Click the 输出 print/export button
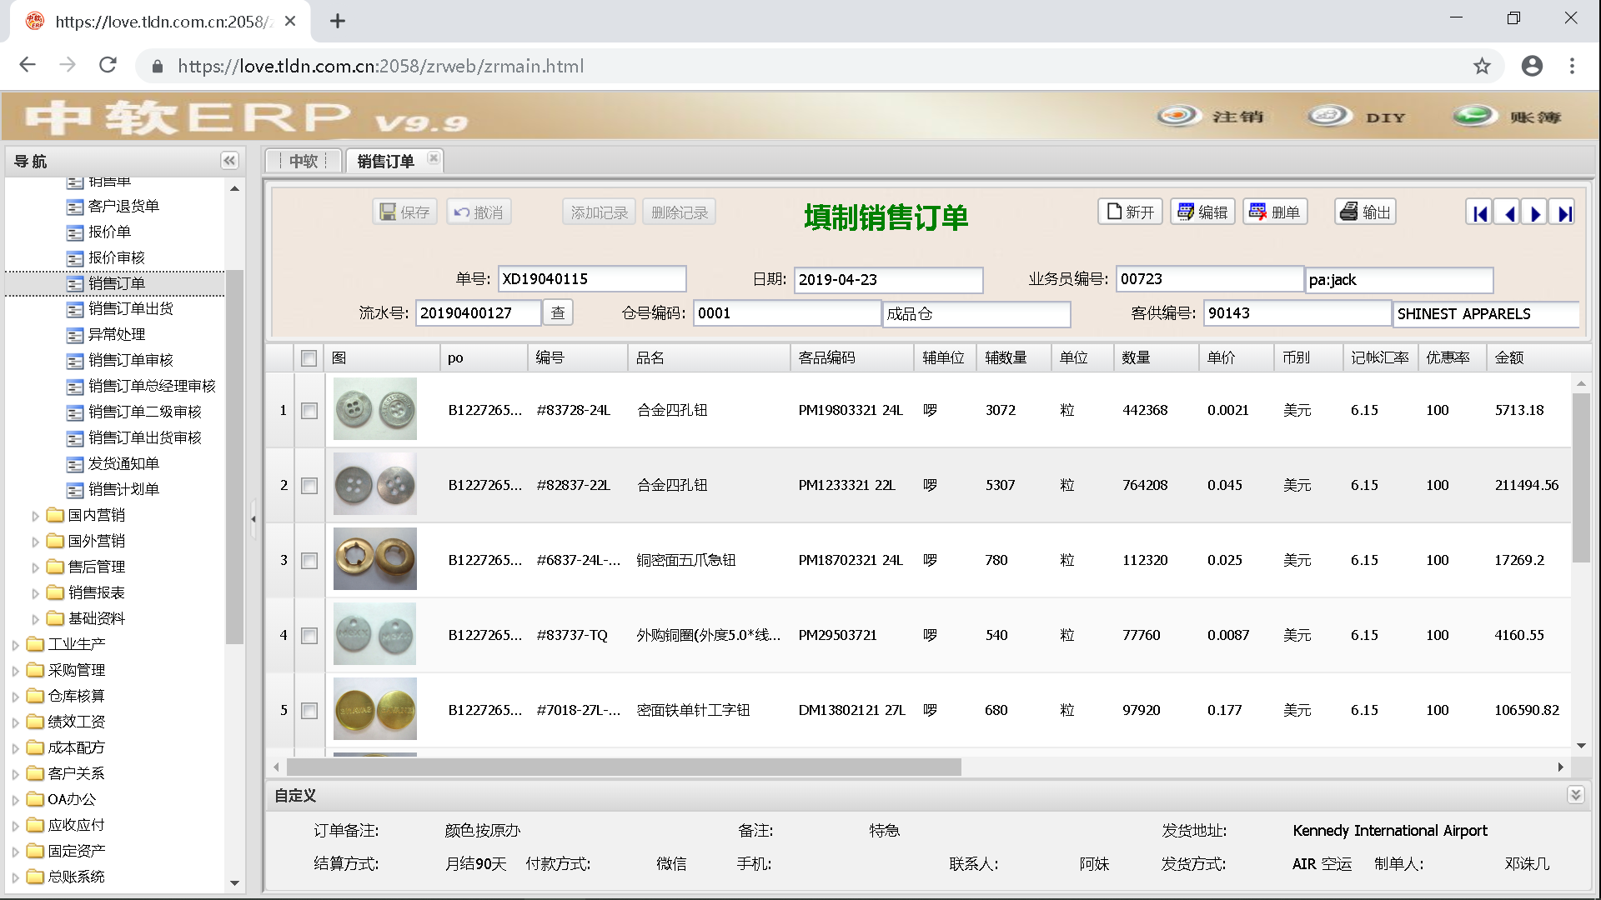 click(x=1365, y=212)
